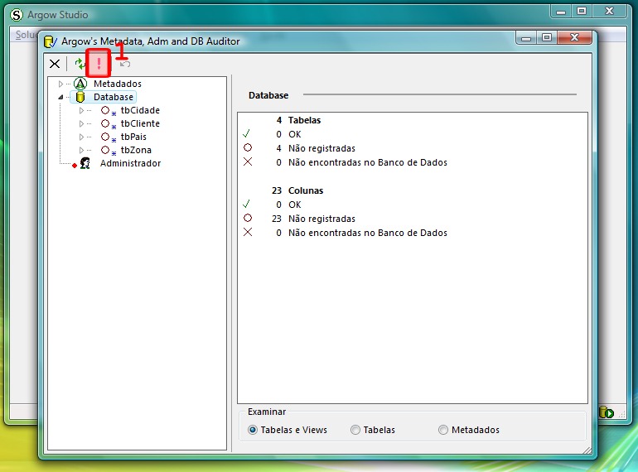The height and width of the screenshot is (472, 638).
Task: Click the Administrador user icon
Action: click(x=85, y=163)
